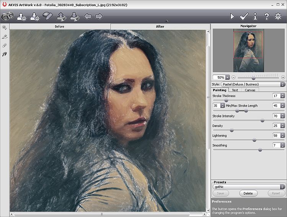The image size is (287, 217).
Task: Click the Stroke Intensity slider handle
Action: (262, 120)
